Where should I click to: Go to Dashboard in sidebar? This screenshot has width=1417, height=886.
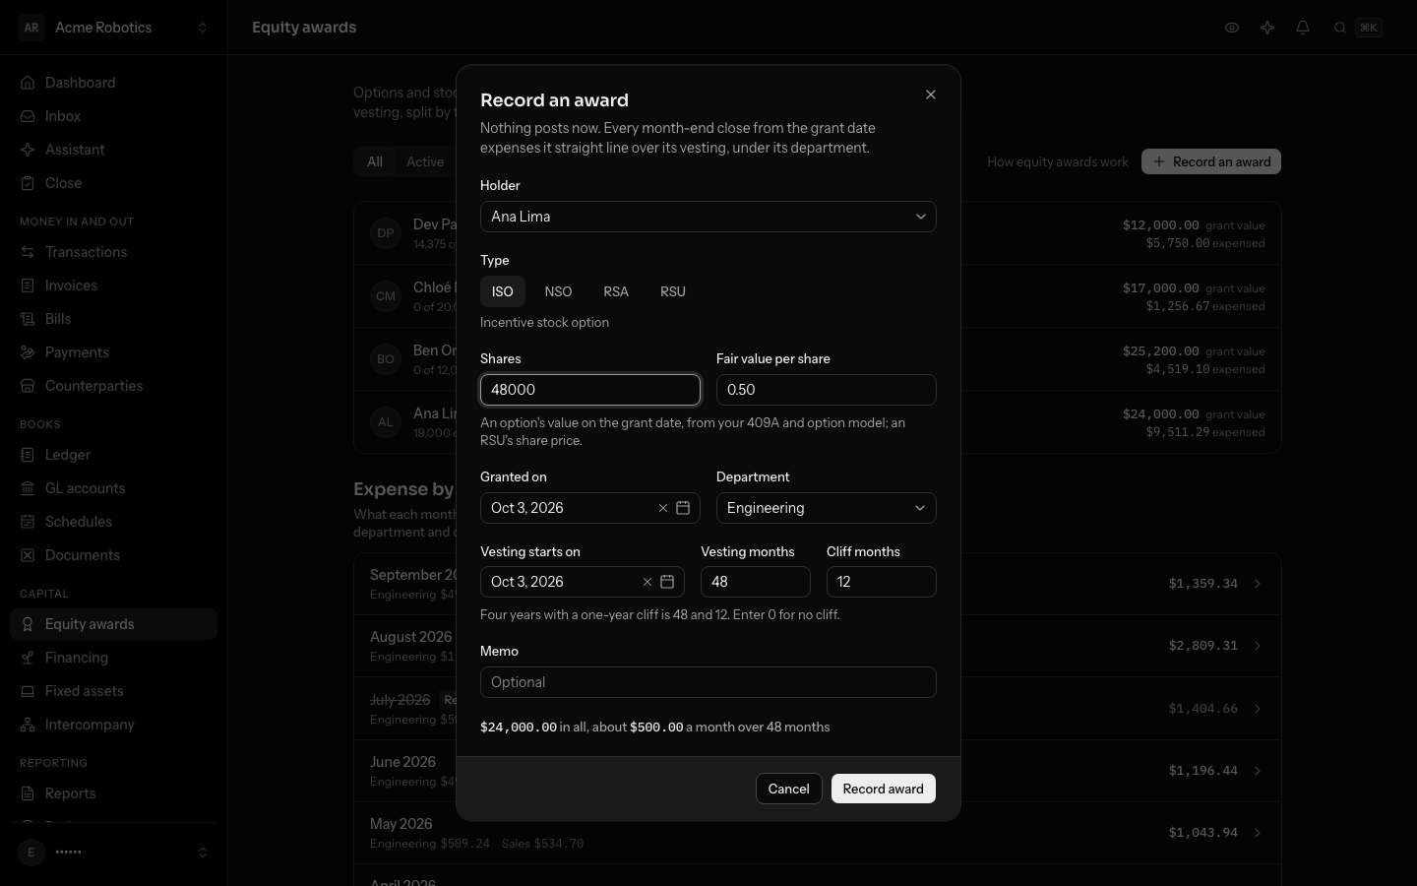[113, 83]
